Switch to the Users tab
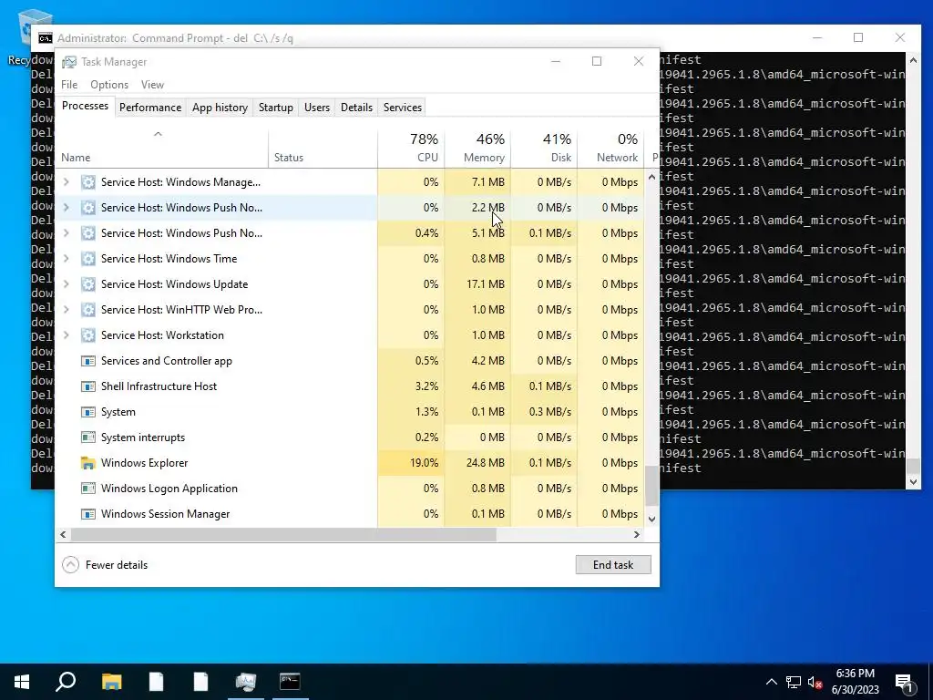 pyautogui.click(x=316, y=108)
